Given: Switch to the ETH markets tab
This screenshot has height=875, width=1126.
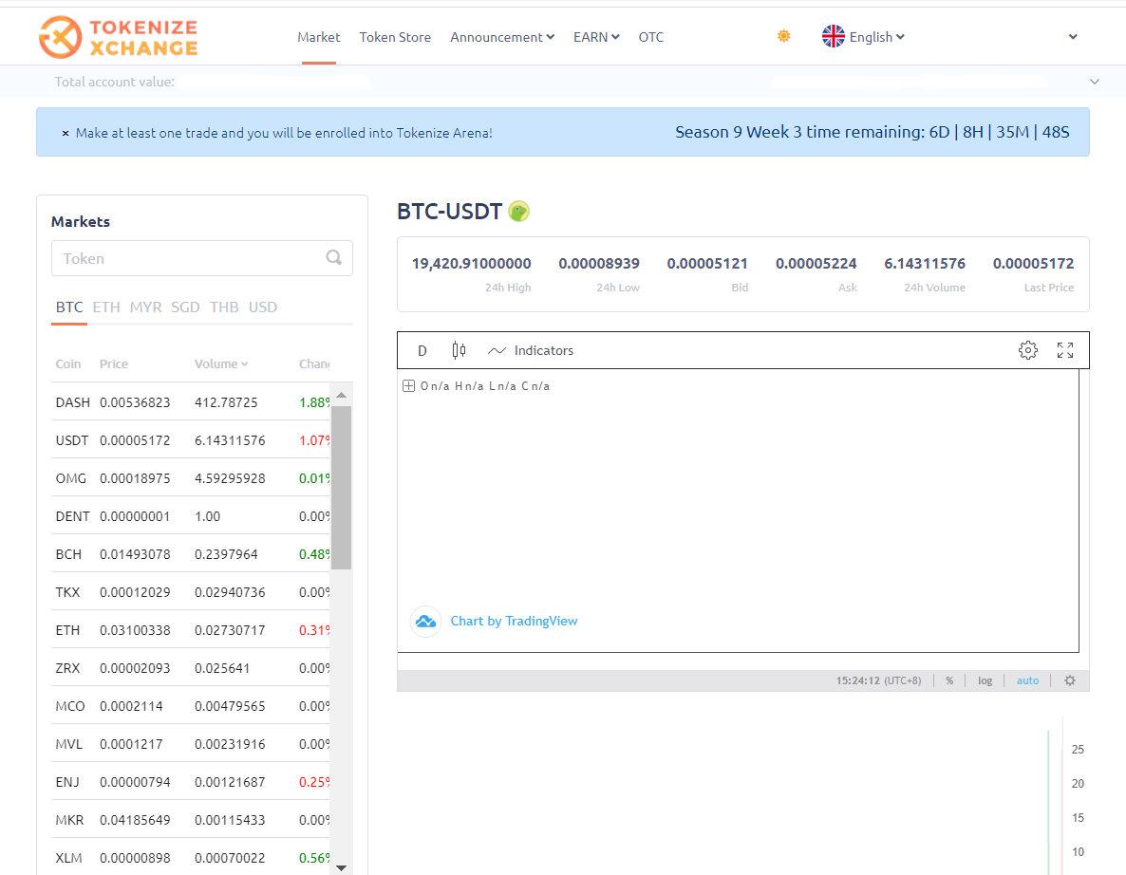Looking at the screenshot, I should (x=106, y=307).
